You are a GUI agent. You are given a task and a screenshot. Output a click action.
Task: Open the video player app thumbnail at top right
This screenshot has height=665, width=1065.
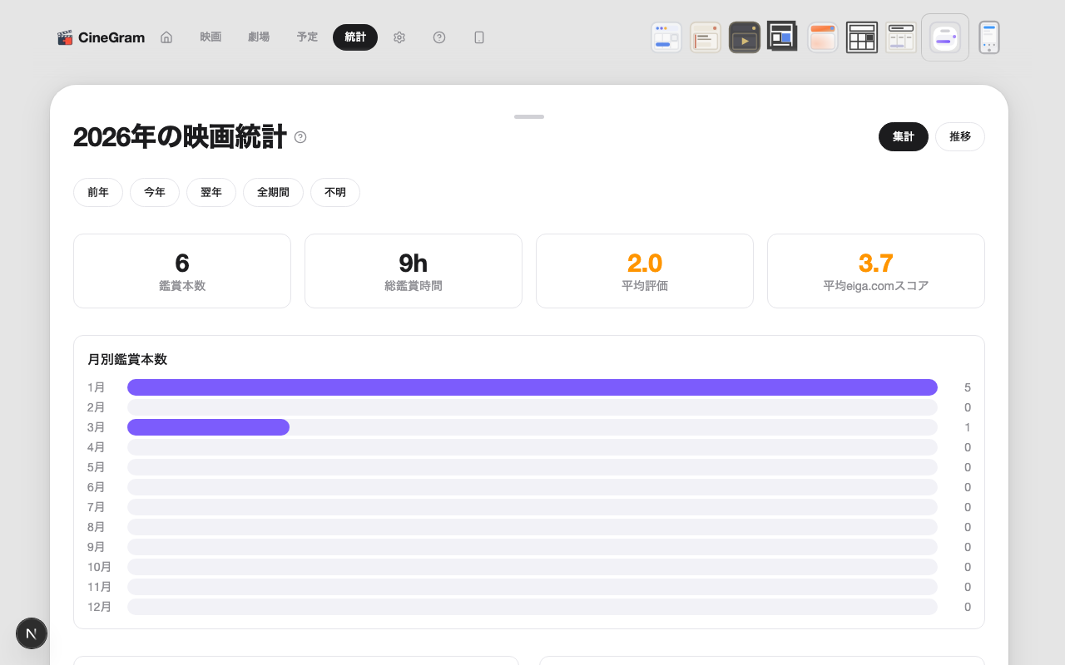tap(745, 37)
